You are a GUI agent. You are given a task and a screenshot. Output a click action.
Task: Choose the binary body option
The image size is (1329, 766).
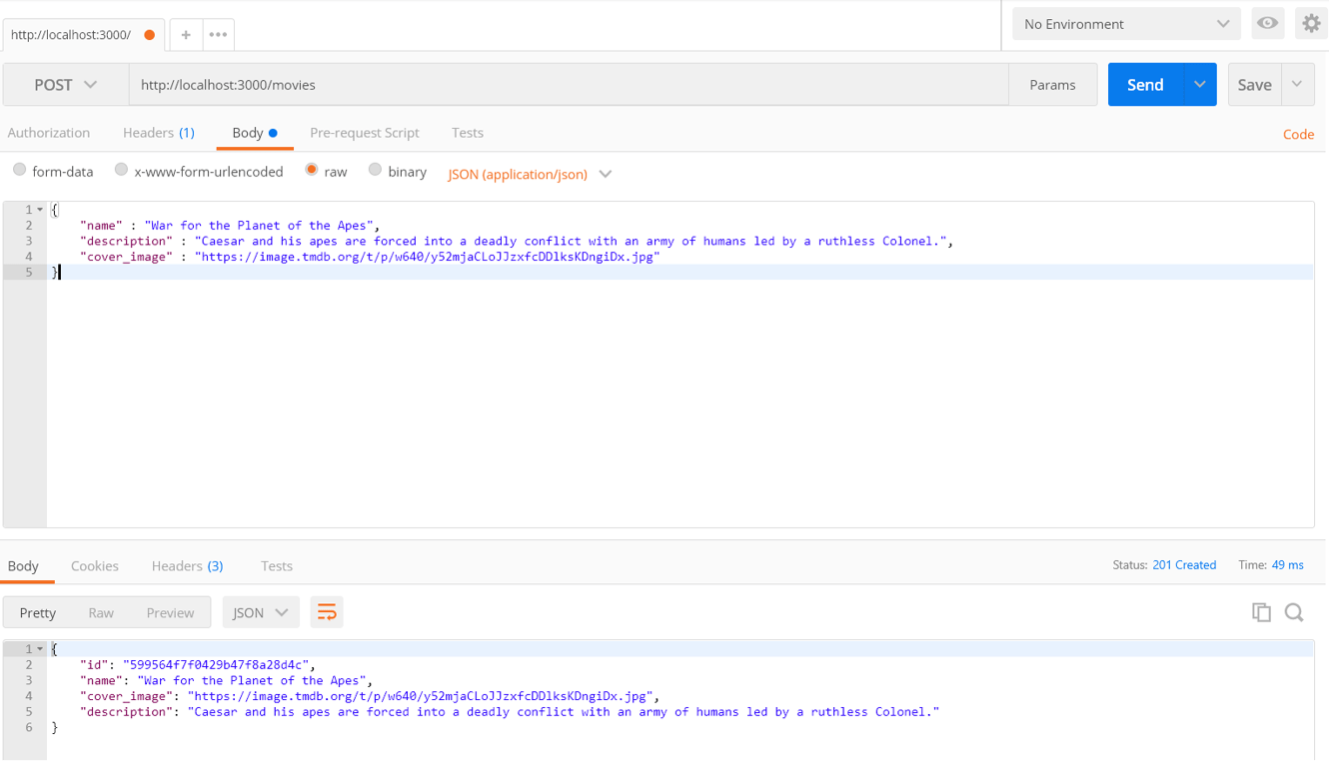tap(375, 171)
